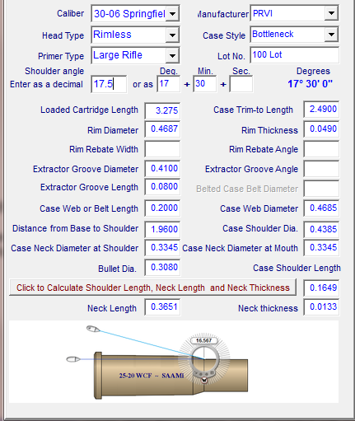Focus the shoulder angle decimal field
This screenshot has width=355, height=421.
[x=109, y=84]
